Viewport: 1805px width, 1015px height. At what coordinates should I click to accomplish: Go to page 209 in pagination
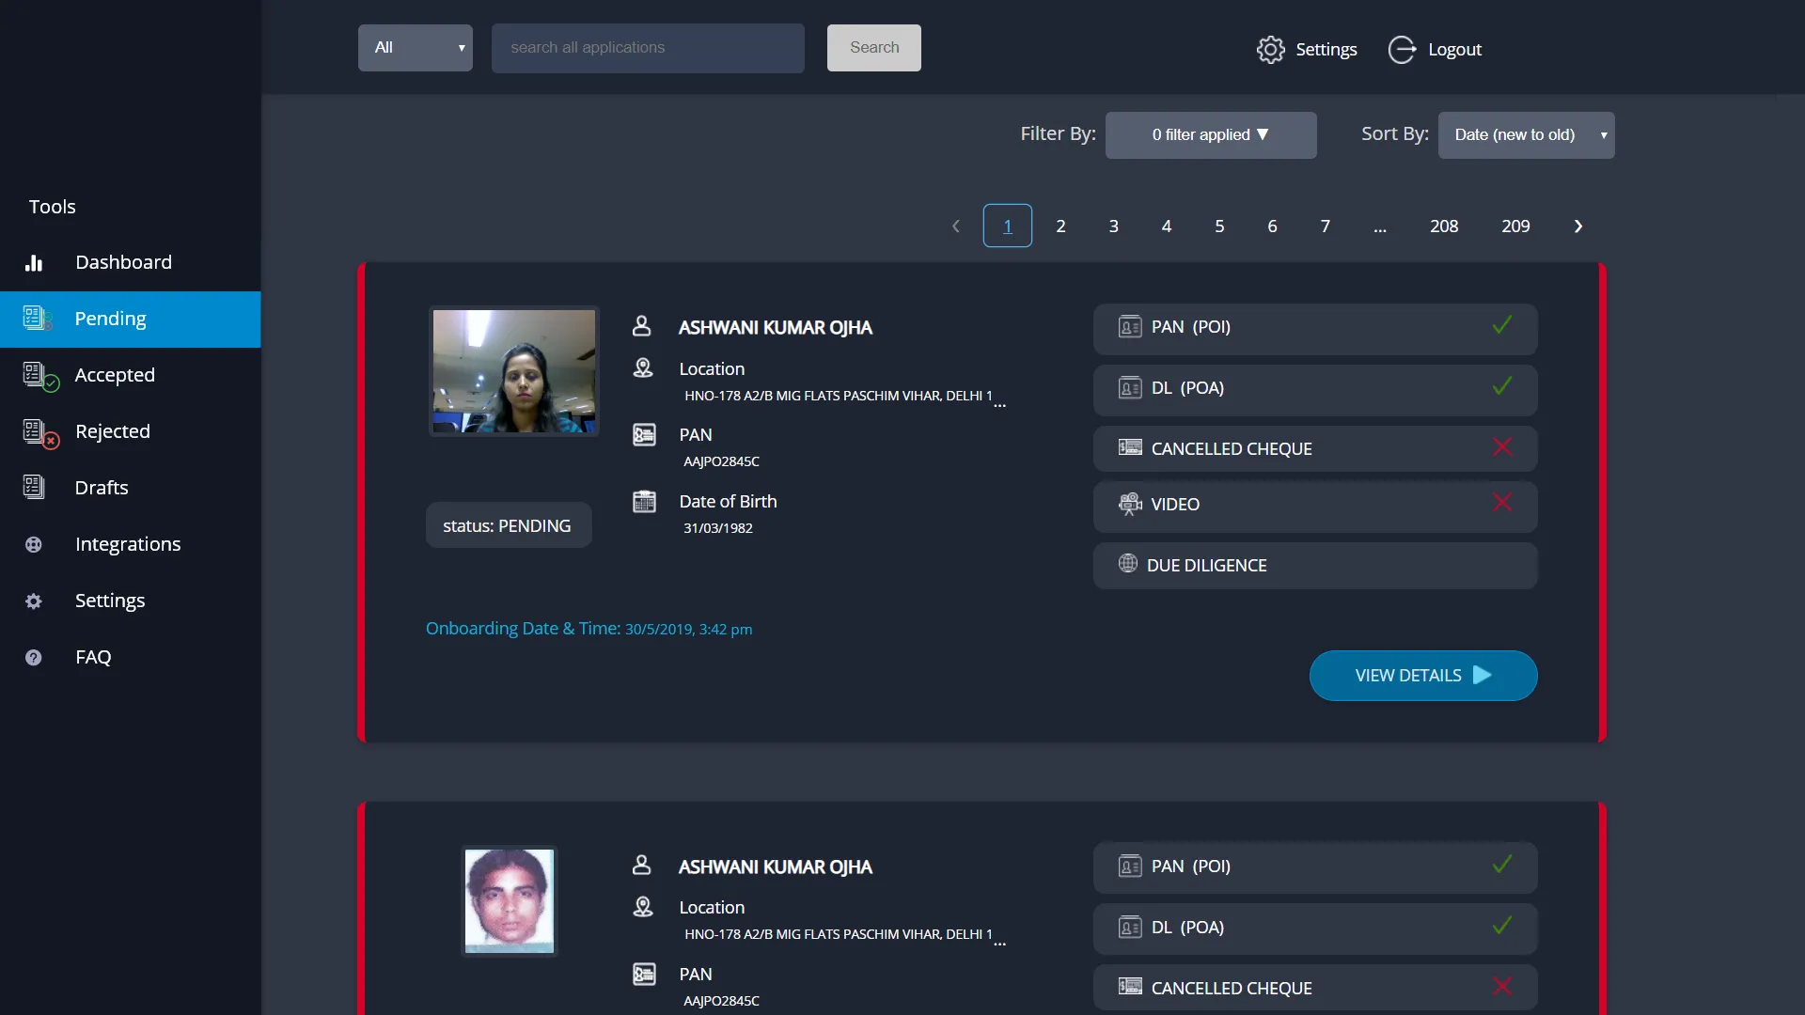[x=1515, y=226]
